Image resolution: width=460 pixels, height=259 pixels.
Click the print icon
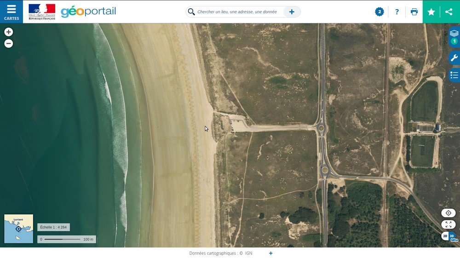click(x=414, y=12)
